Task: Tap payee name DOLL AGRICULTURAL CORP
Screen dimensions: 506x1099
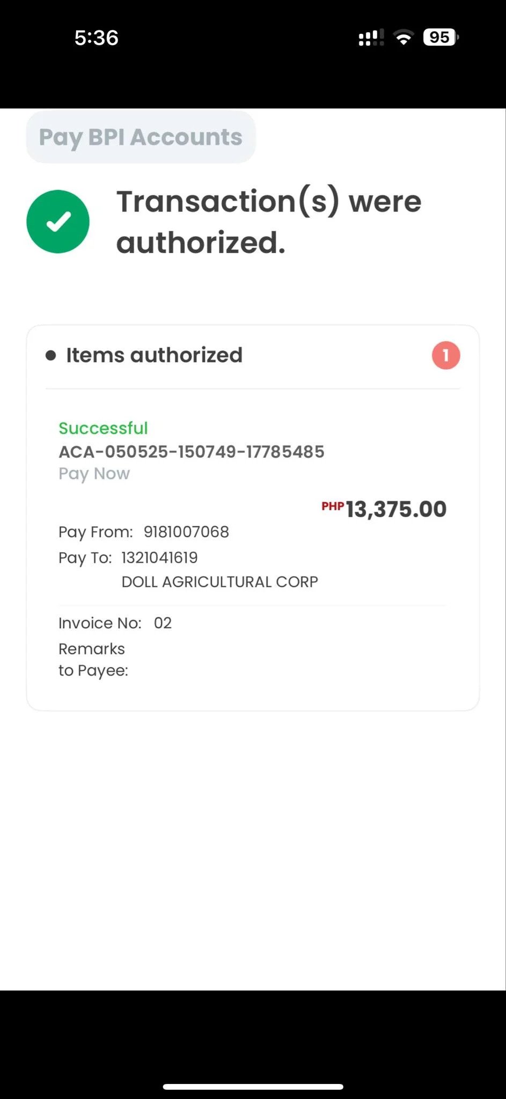Action: click(x=220, y=582)
